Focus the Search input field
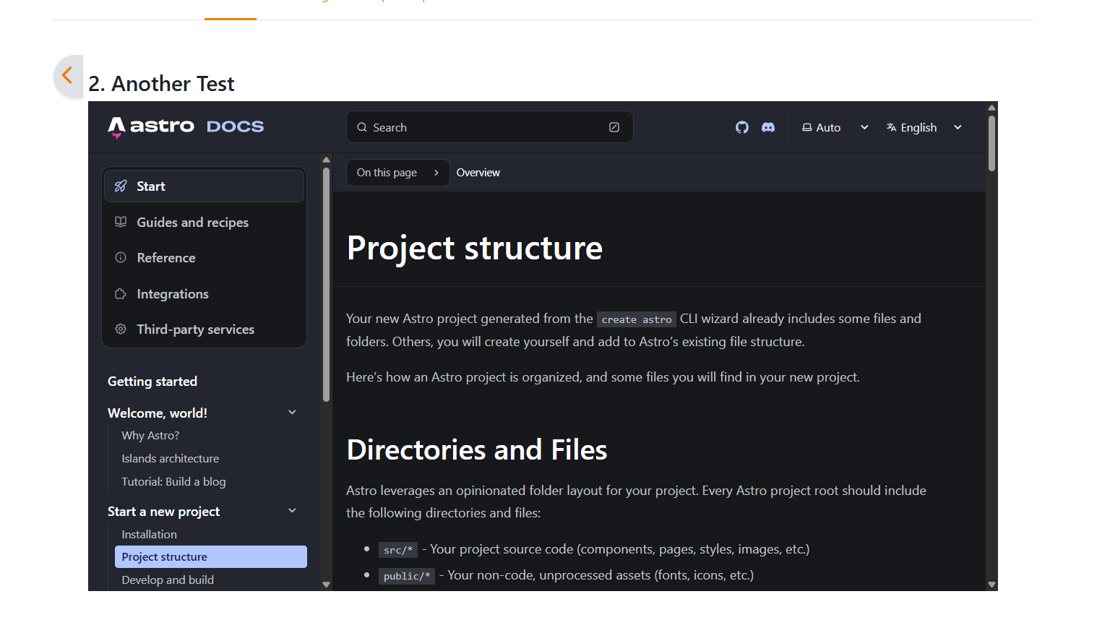The image size is (1097, 633). [x=490, y=127]
